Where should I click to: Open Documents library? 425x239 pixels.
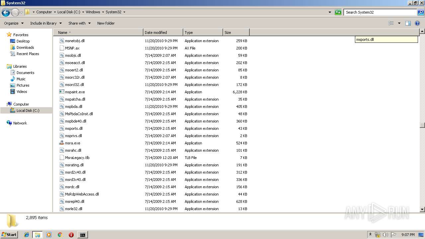(x=25, y=73)
